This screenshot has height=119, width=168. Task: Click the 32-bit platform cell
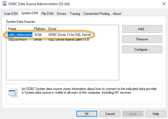(38, 35)
